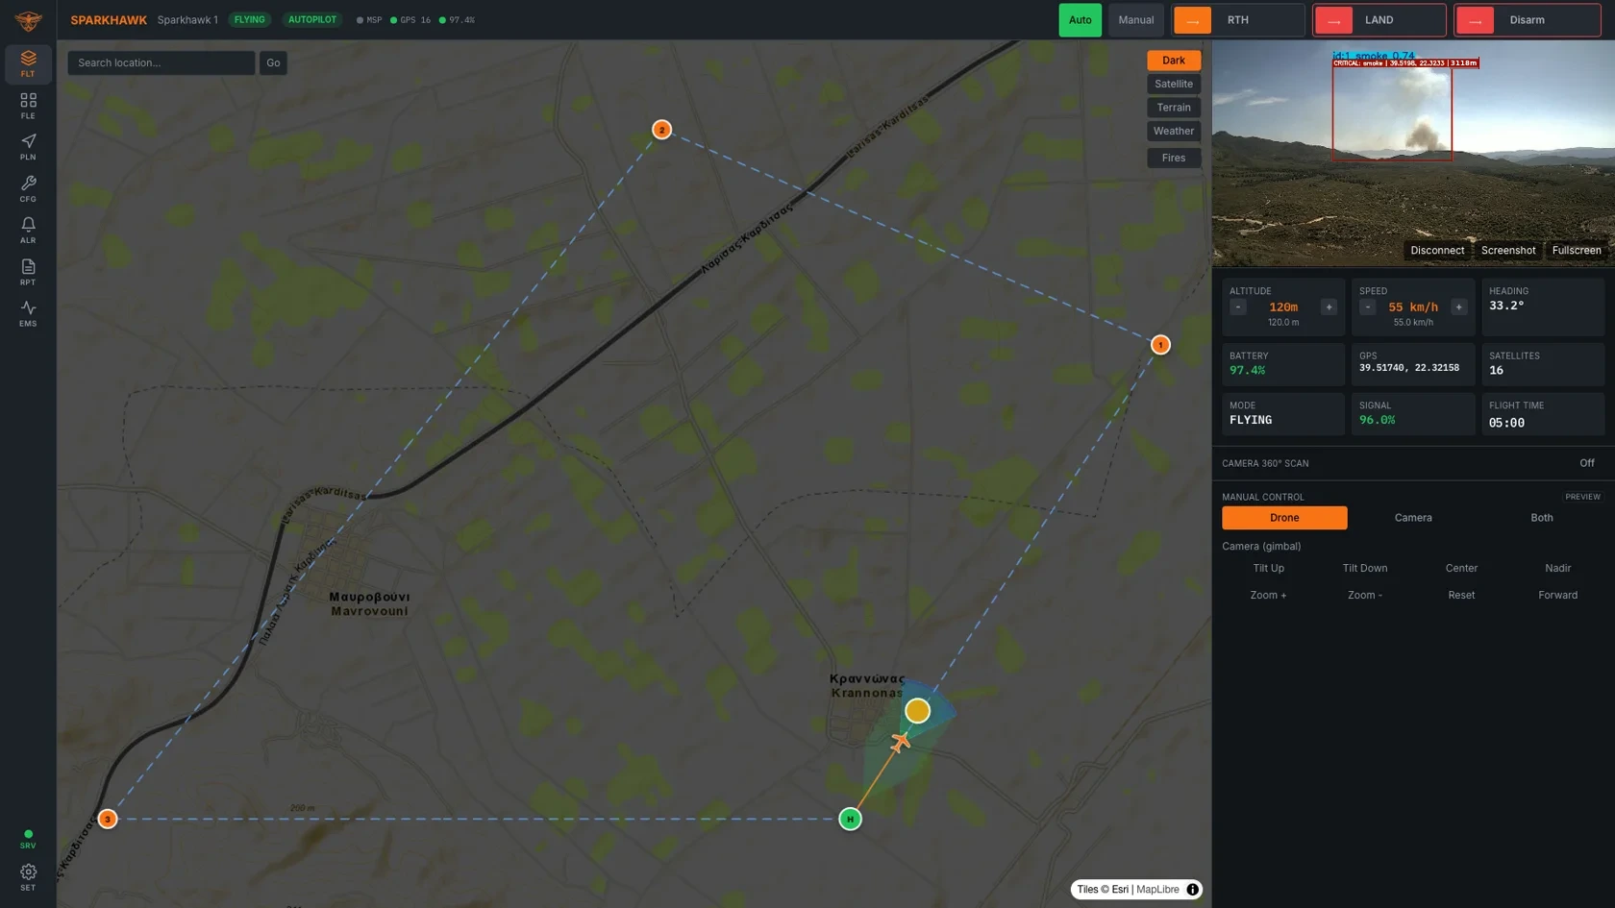The height and width of the screenshot is (908, 1615).
Task: Click the PREVIEW label in Manual Control
Action: pos(1582,497)
